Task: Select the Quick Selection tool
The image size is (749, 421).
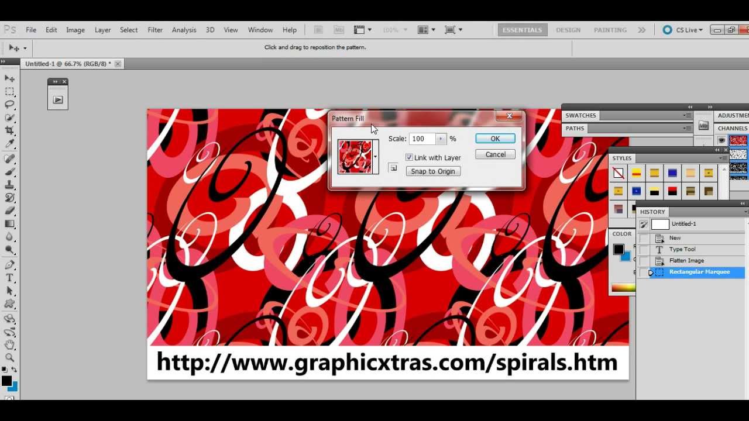Action: pos(9,118)
